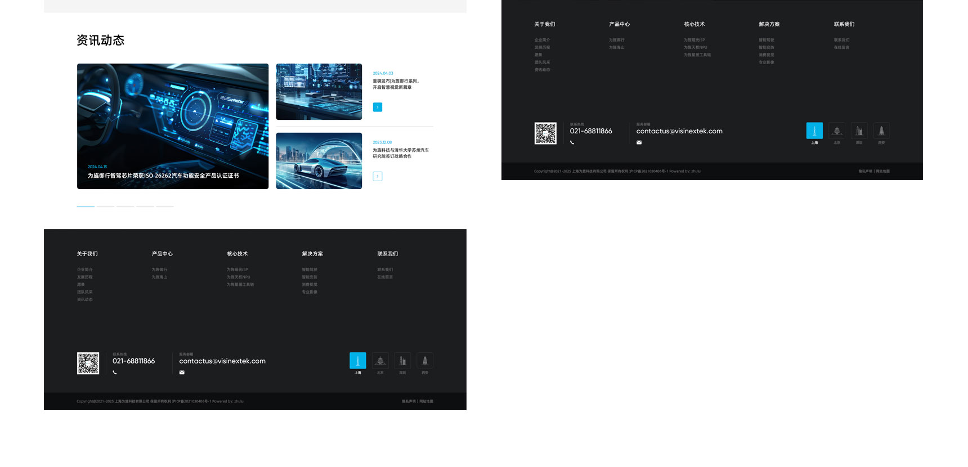Viewport: 968px width, 467px height.
Task: Open 为旌天权NPU link in the news page footer
Action: (x=239, y=277)
